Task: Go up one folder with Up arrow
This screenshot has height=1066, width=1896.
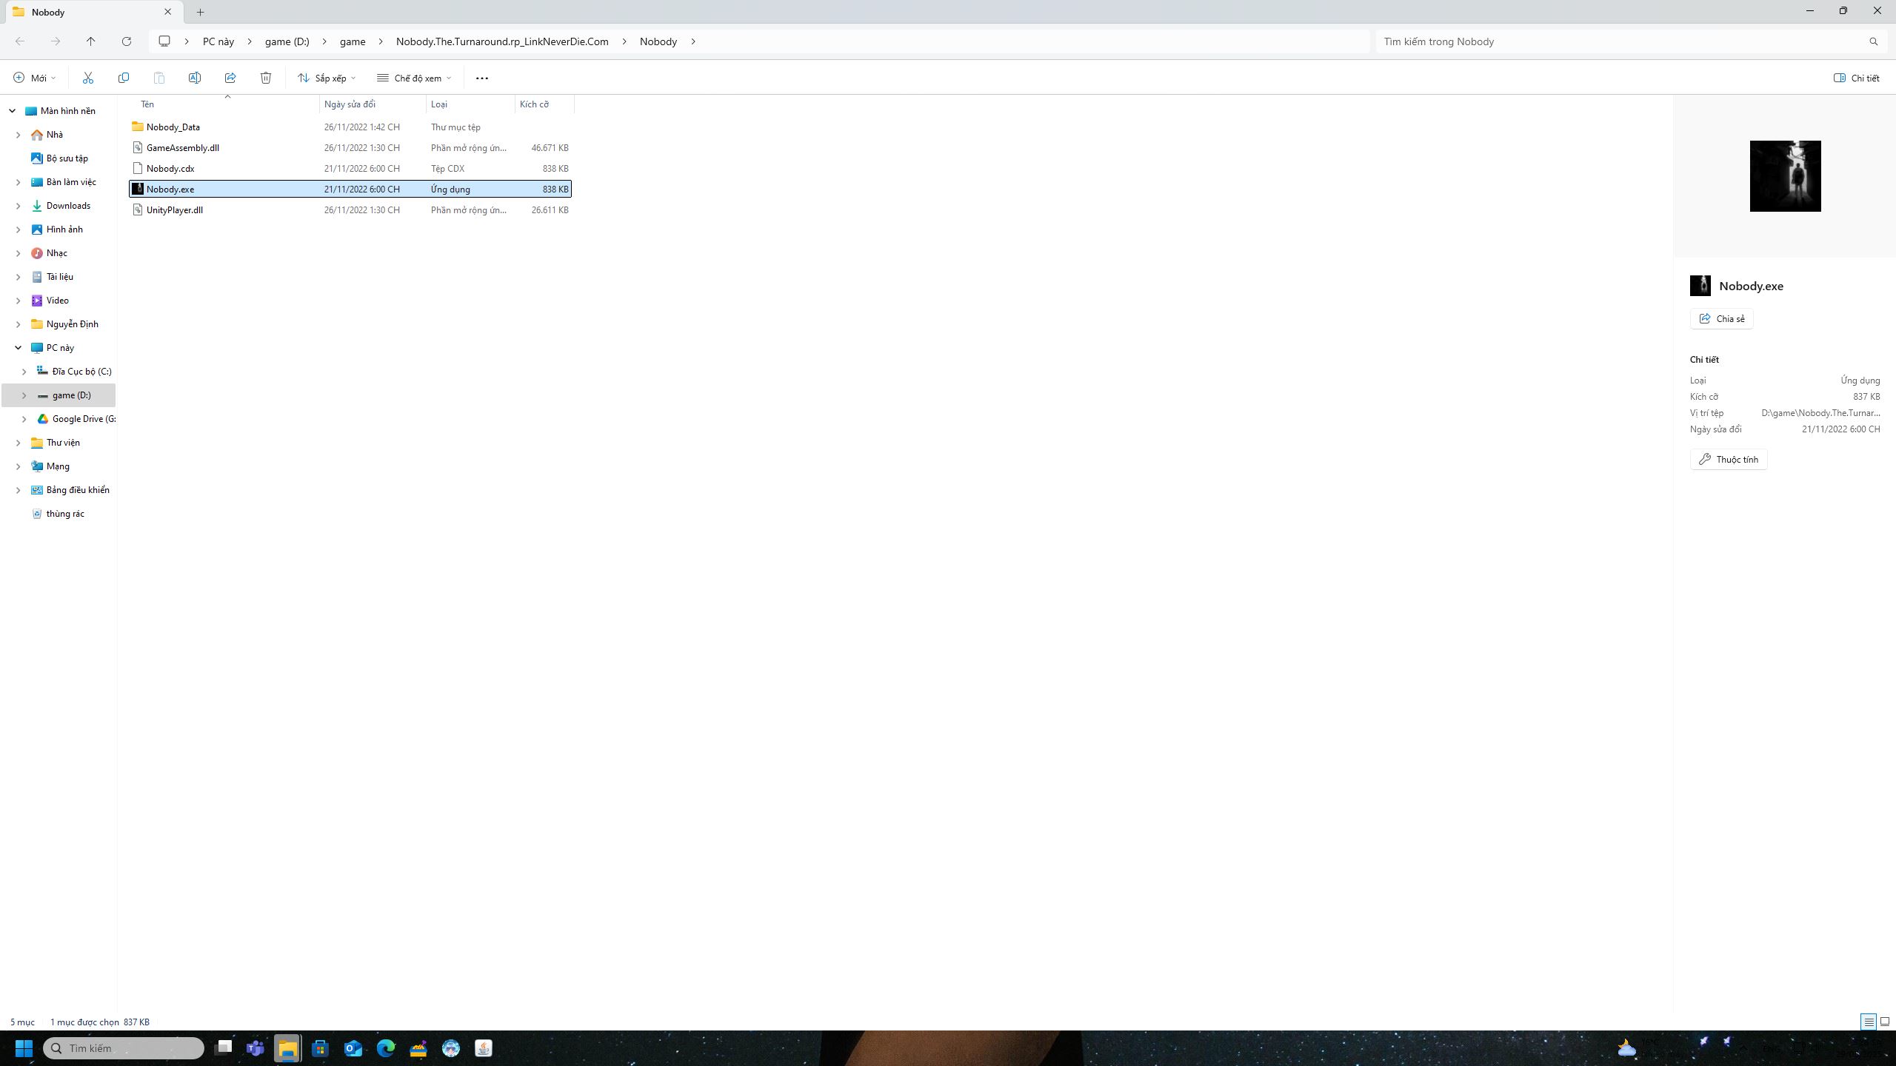Action: tap(91, 41)
